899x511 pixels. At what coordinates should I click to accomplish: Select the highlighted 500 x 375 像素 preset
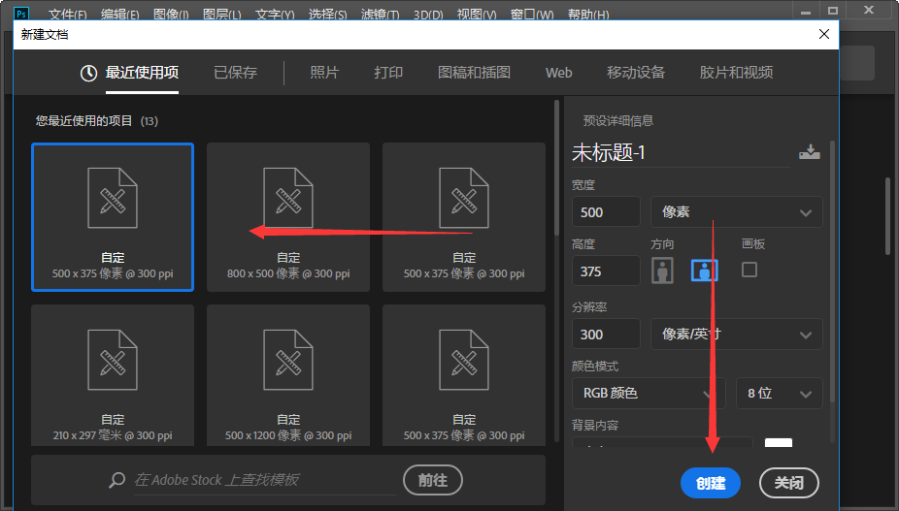click(x=113, y=218)
